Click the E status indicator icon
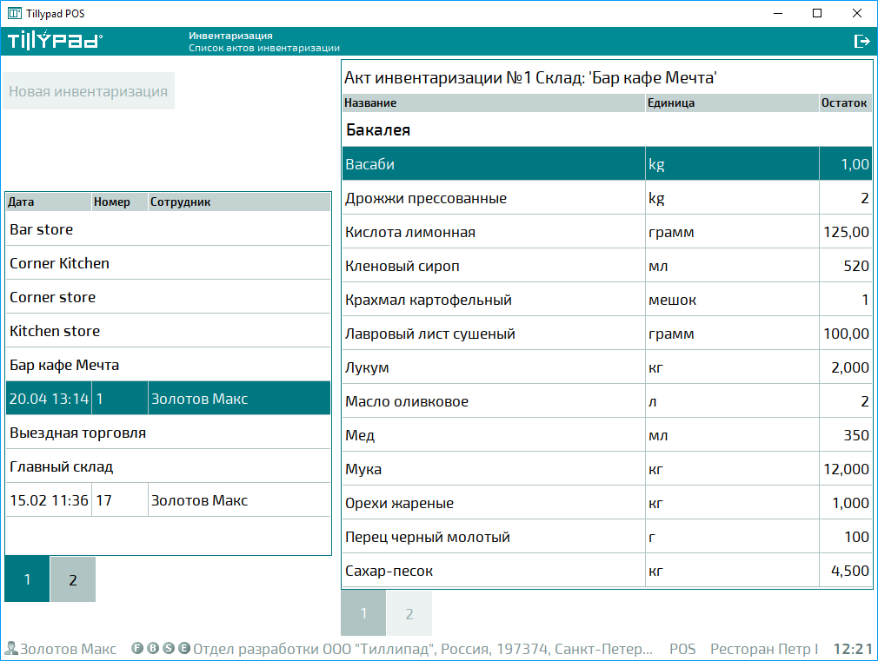The width and height of the screenshot is (878, 661). coord(184,648)
